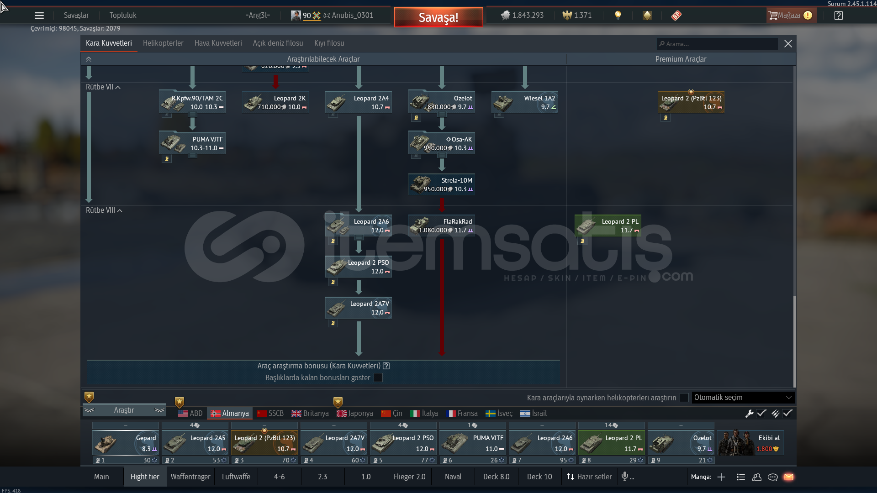Image resolution: width=877 pixels, height=493 pixels.
Task: Select FlaRakRad in research tree
Action: [x=442, y=226]
